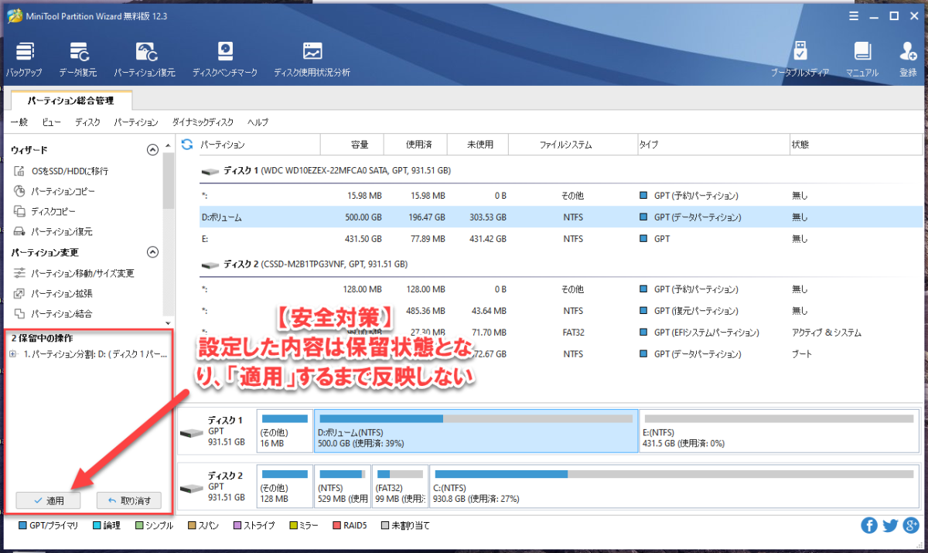This screenshot has height=553, width=928.
Task: Launch データ復元 from the toolbar
Action: [x=78, y=52]
